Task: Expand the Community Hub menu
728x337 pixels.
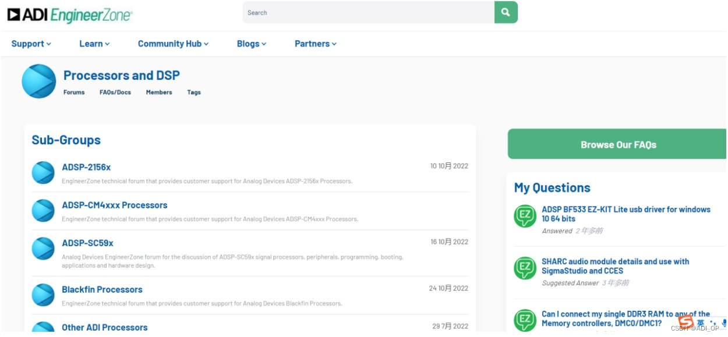Action: pos(173,44)
